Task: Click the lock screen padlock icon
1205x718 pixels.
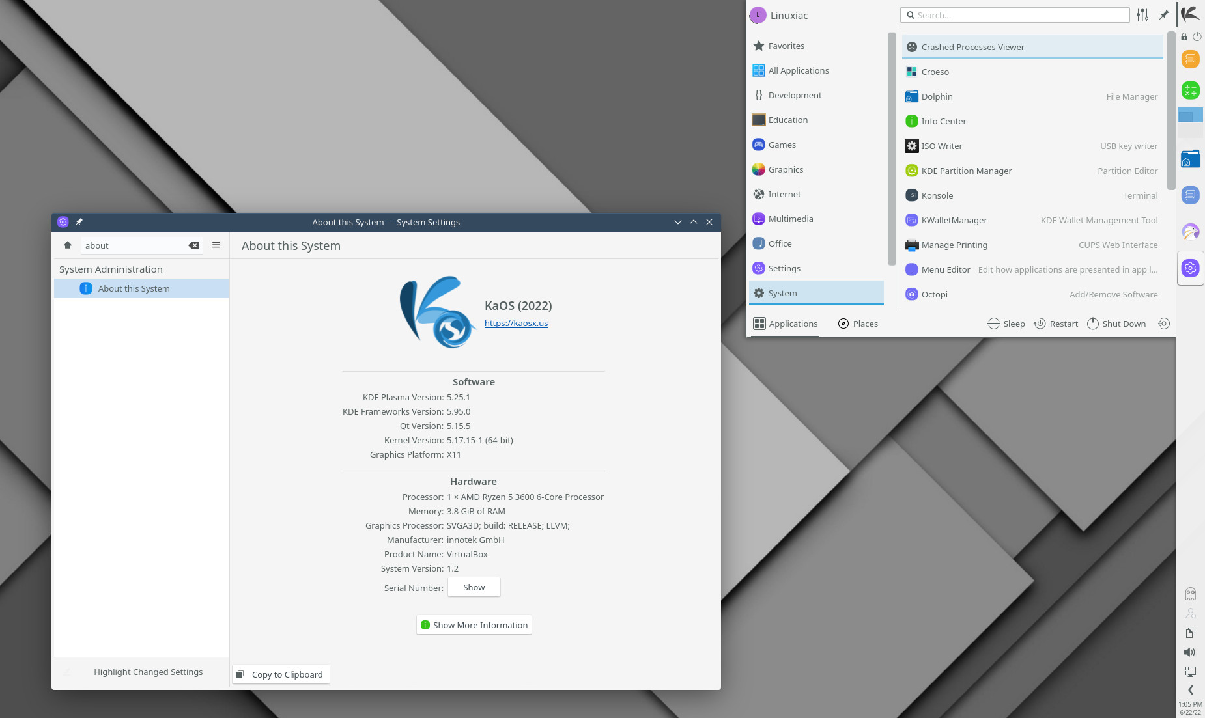Action: point(1184,37)
